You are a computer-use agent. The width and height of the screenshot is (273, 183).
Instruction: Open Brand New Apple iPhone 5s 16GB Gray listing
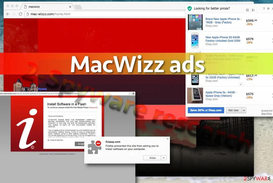(223, 21)
